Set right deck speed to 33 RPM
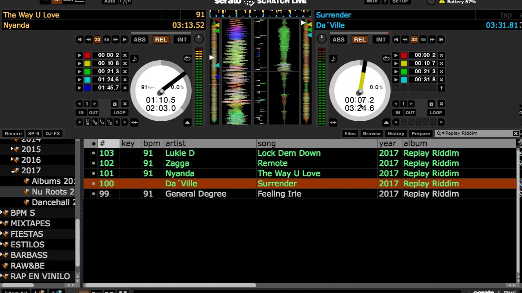This screenshot has width=522, height=293. coord(414,39)
